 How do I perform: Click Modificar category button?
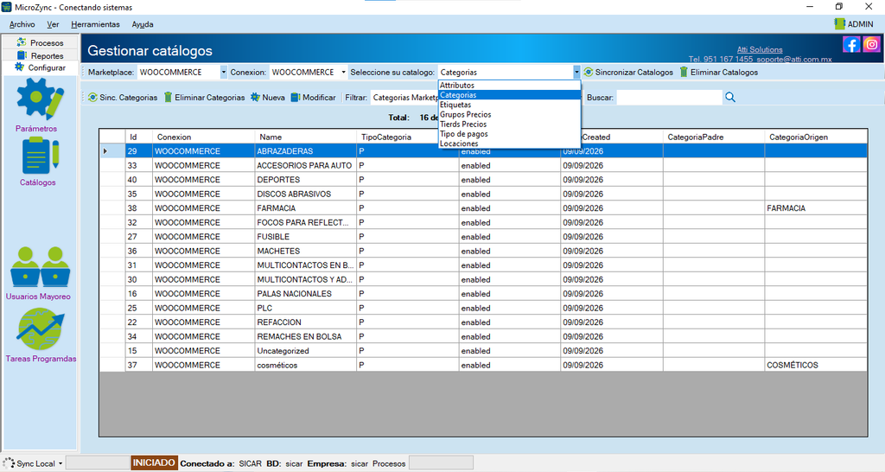coord(313,97)
